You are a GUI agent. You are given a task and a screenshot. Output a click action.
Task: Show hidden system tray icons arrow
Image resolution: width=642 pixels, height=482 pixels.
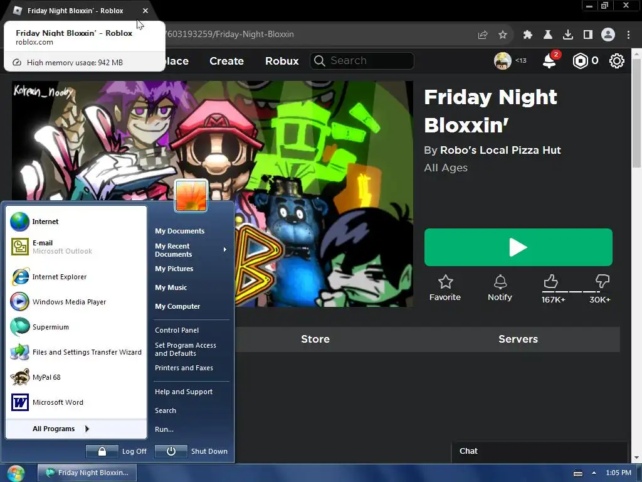pyautogui.click(x=594, y=473)
